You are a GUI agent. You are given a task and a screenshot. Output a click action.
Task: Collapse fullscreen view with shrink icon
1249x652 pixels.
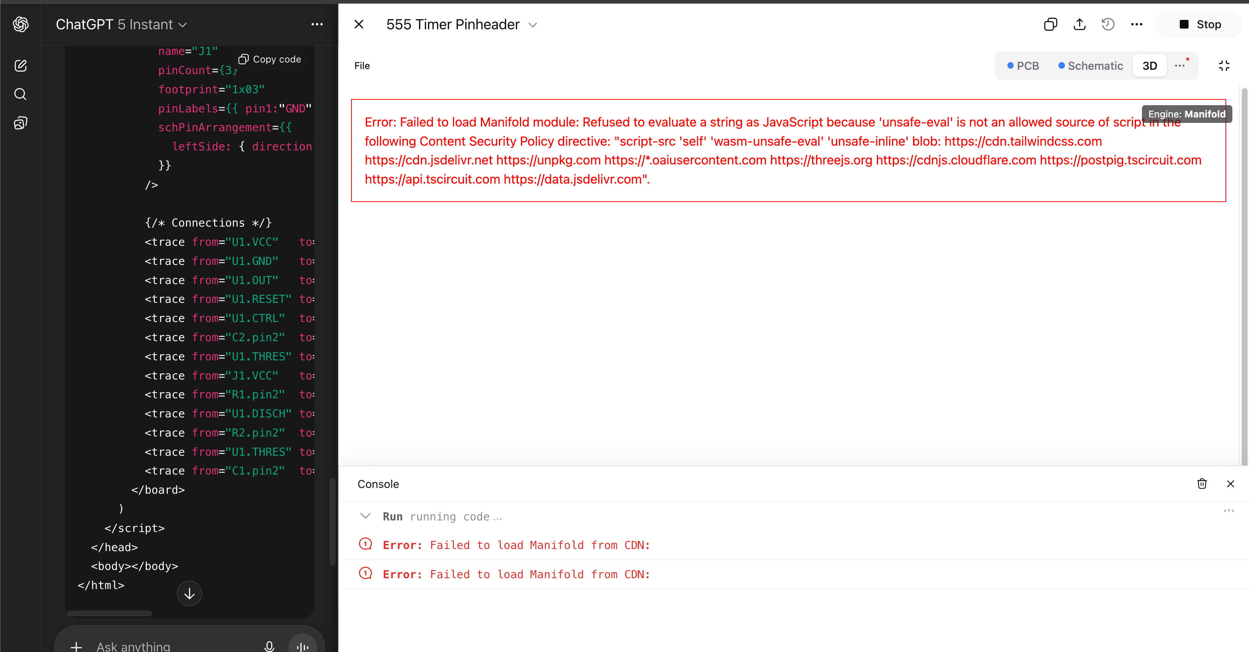[1224, 65]
